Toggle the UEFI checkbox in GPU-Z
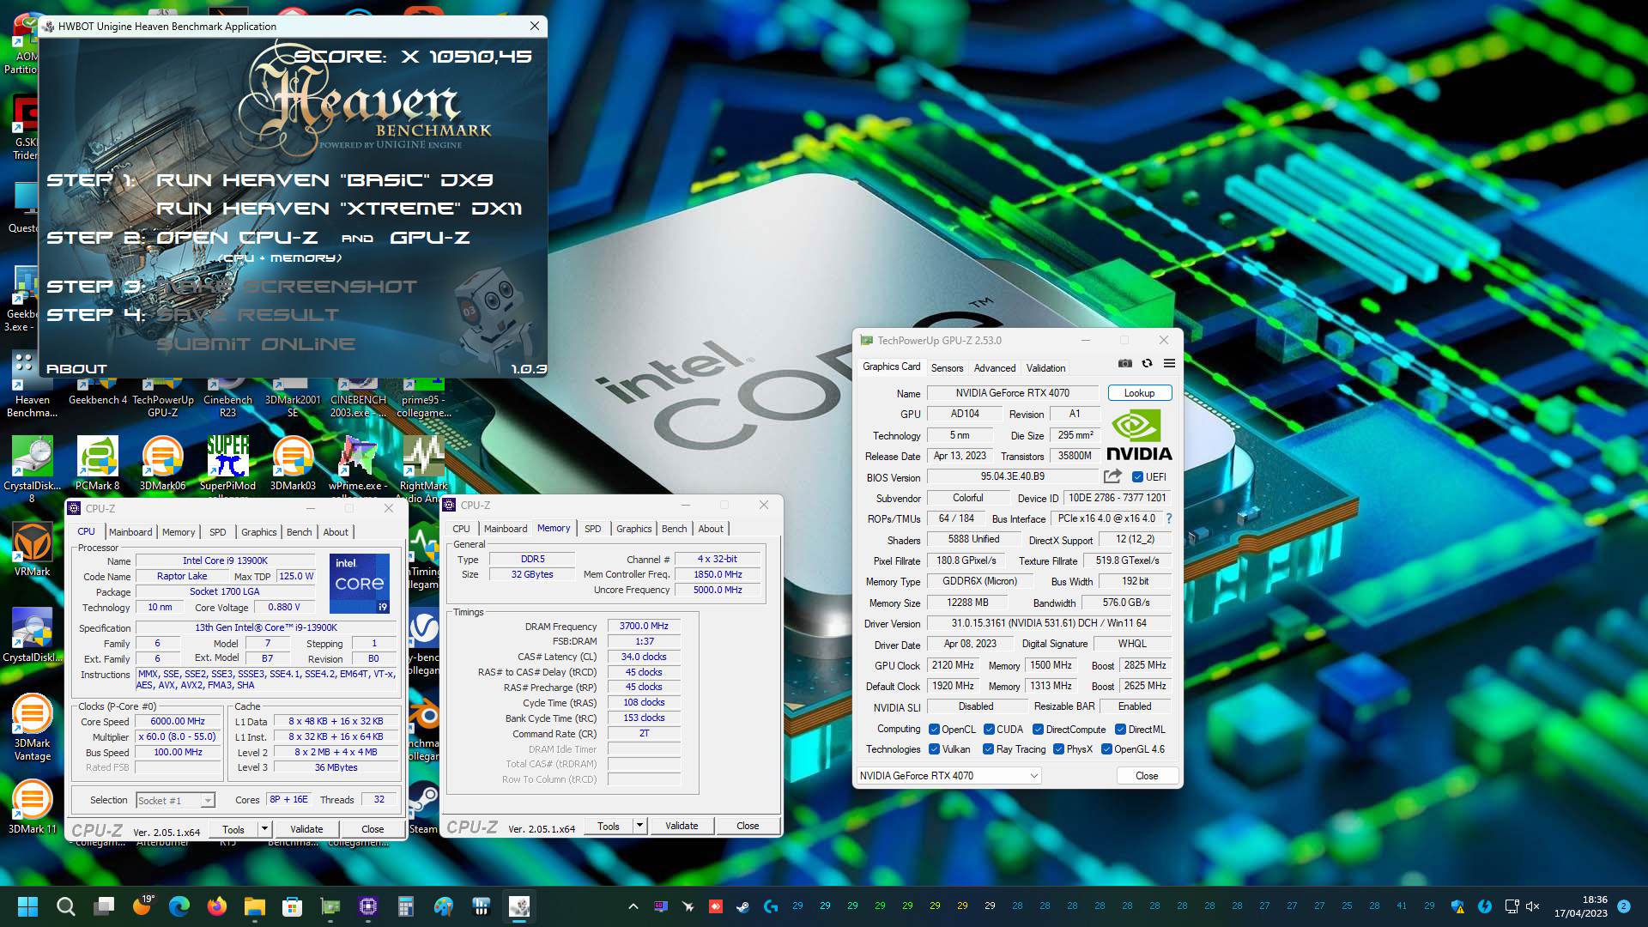Viewport: 1648px width, 927px height. click(1137, 477)
